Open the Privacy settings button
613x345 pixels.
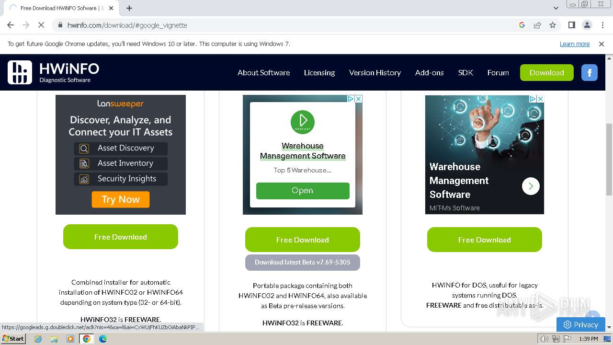point(581,324)
